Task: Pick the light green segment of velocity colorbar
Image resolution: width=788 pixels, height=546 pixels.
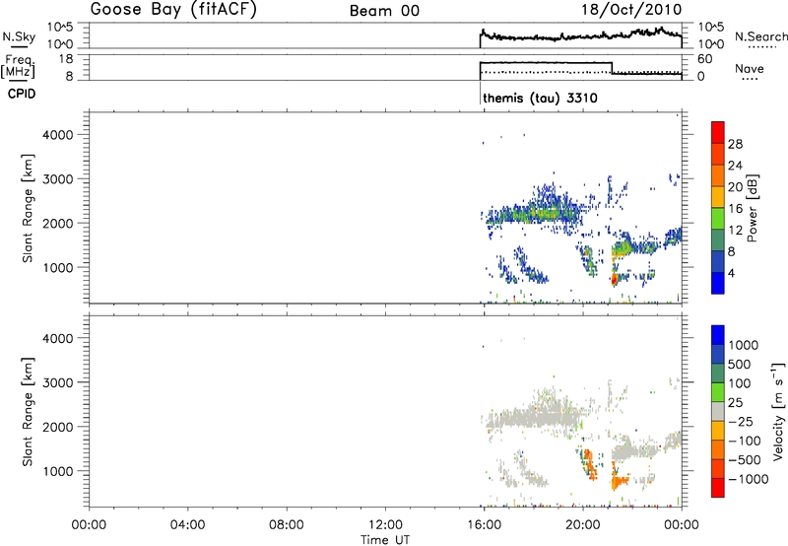Action: coord(718,393)
